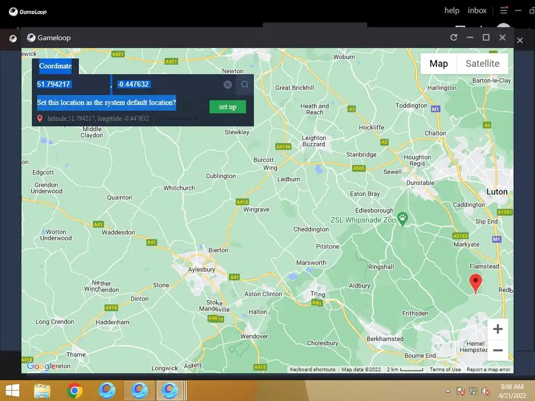
Task: Select the Coordinate tab
Action: pos(55,66)
